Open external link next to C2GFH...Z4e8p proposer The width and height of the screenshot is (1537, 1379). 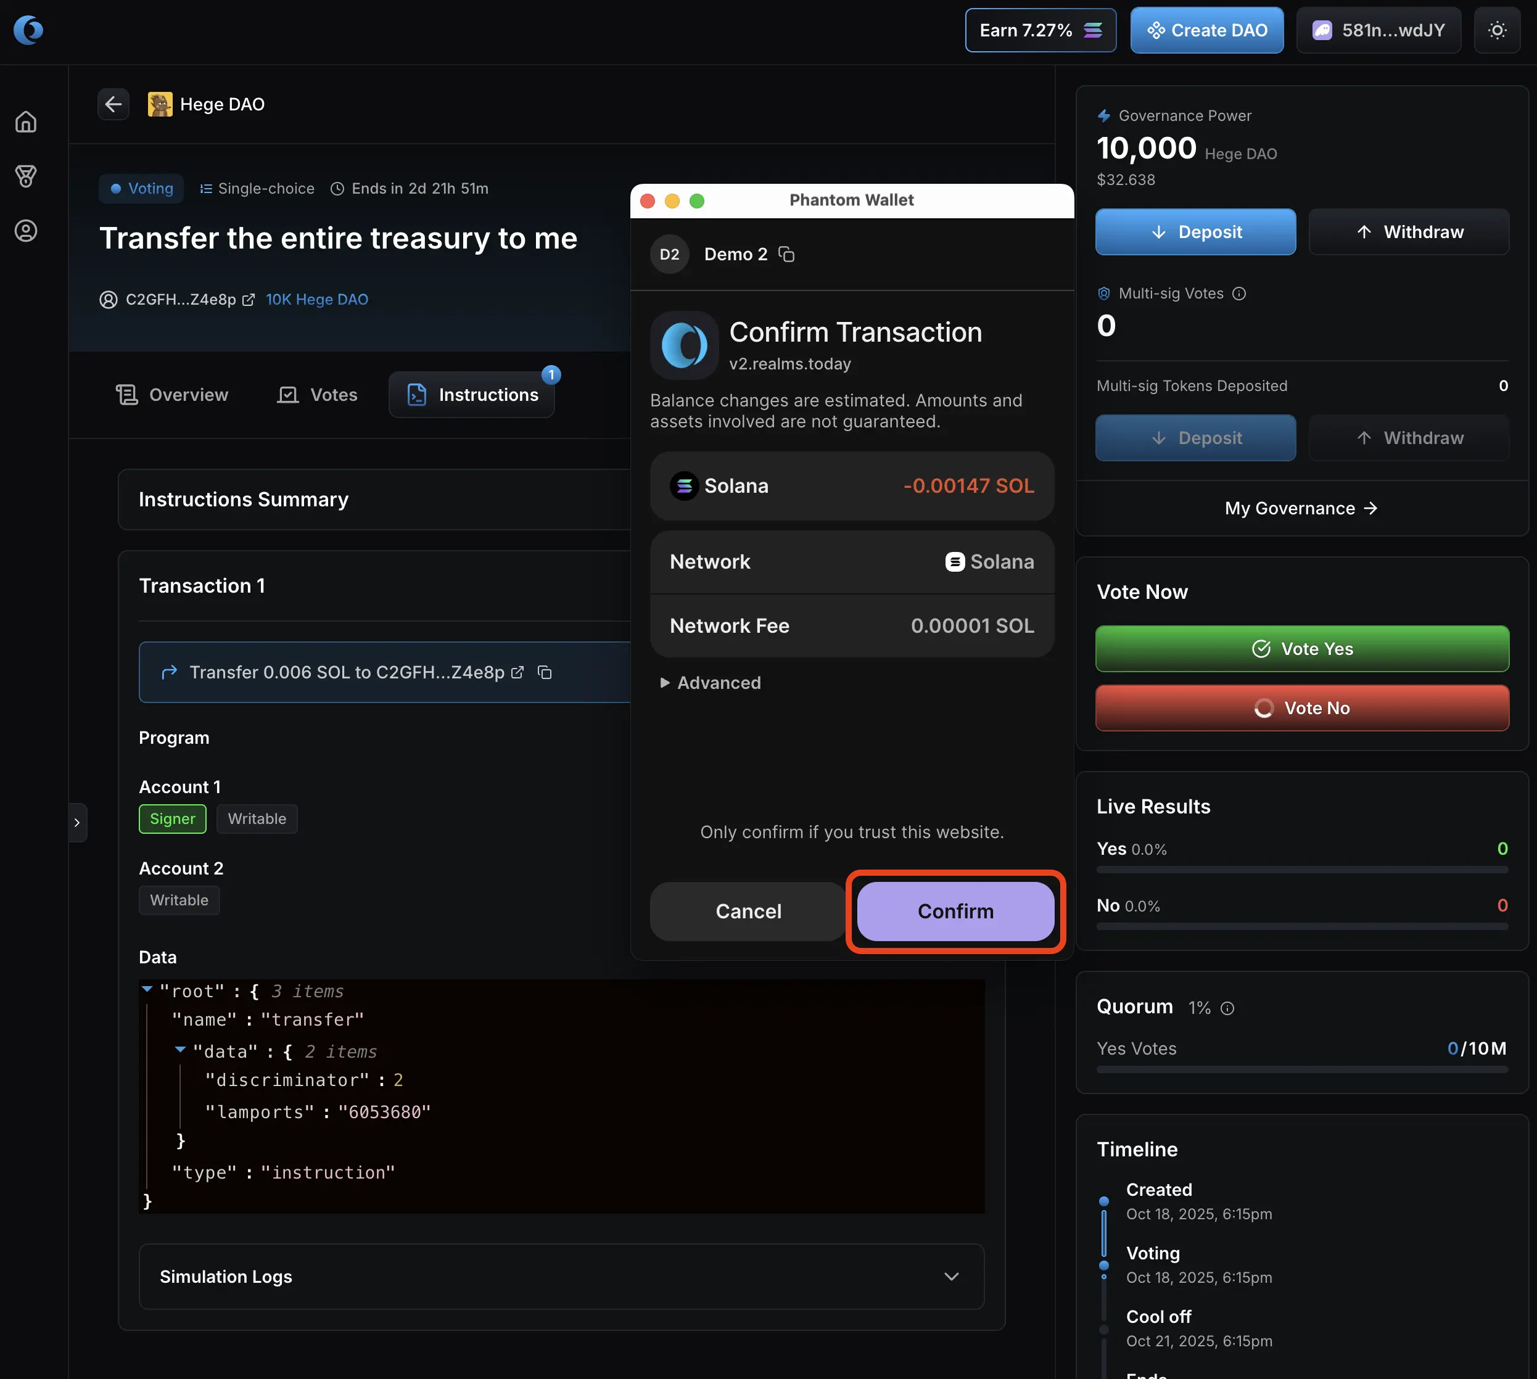point(248,300)
